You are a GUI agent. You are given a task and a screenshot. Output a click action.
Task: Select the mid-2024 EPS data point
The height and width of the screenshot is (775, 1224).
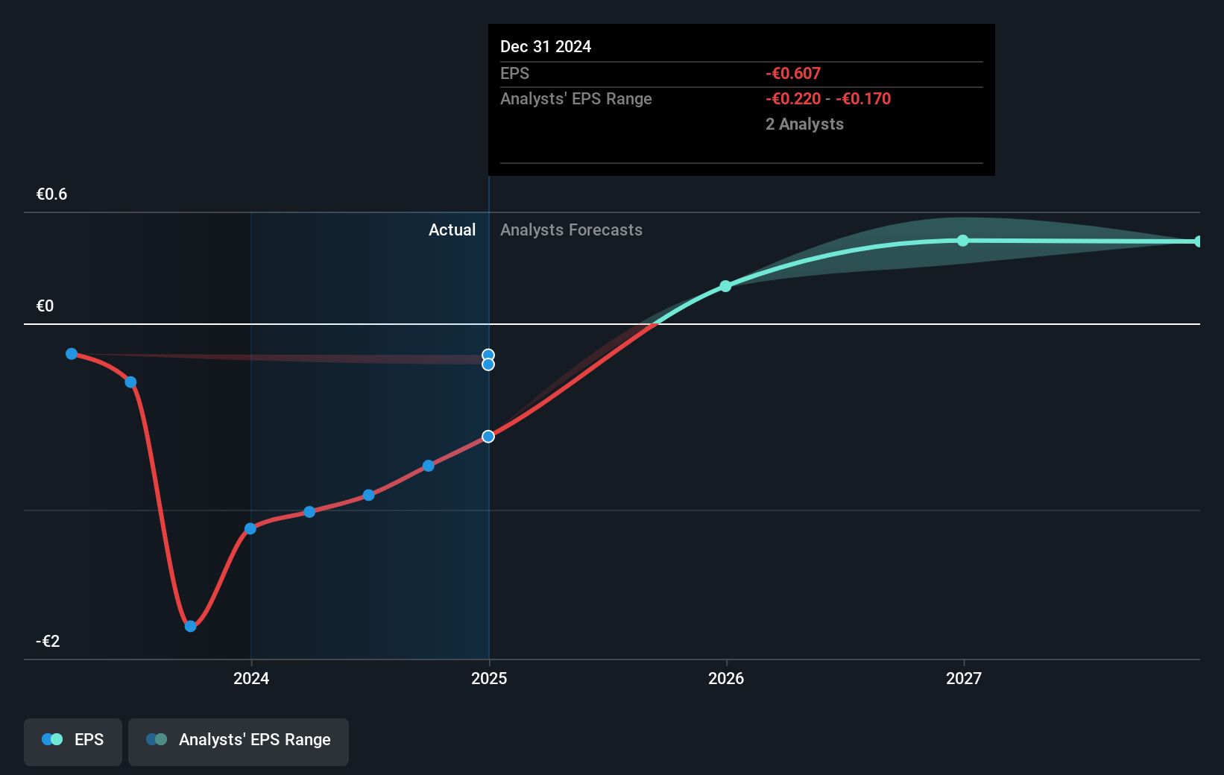click(x=368, y=495)
